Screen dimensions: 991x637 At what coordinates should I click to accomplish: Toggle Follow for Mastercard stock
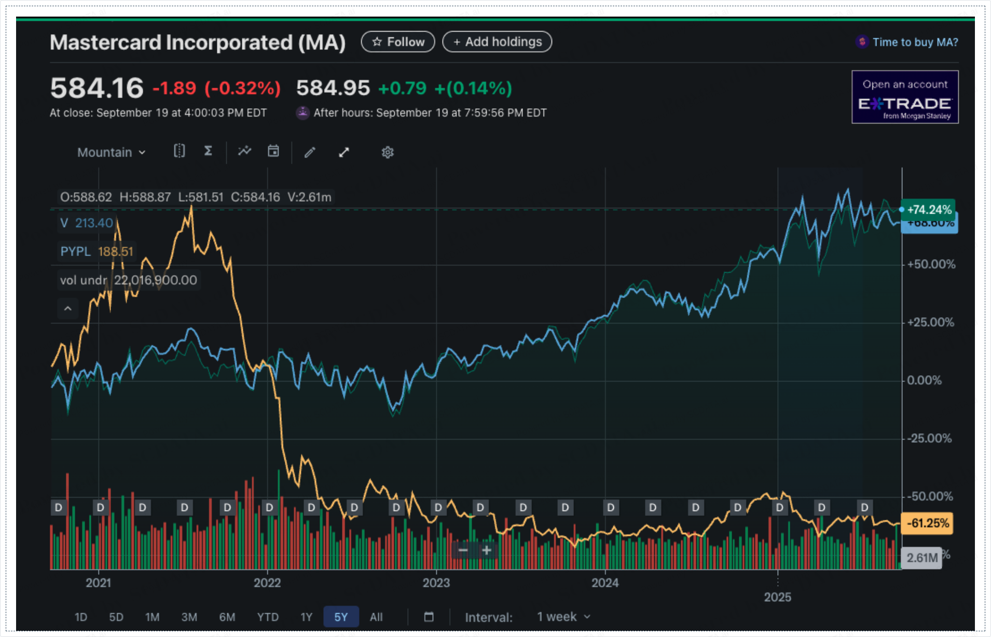[x=398, y=42]
